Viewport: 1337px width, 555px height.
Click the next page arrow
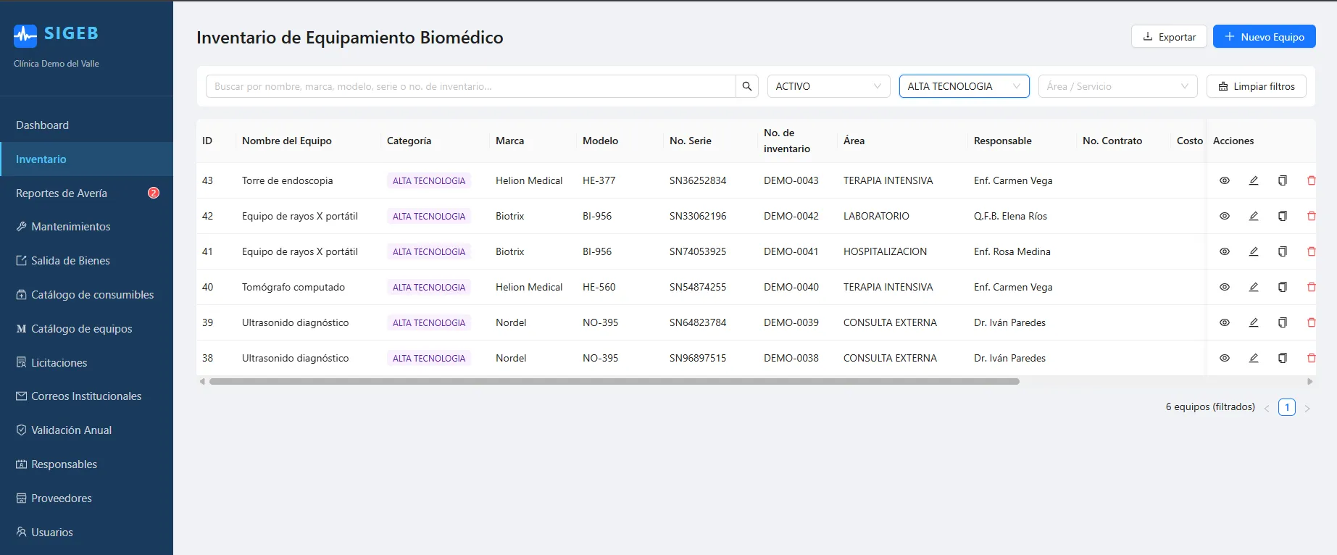point(1307,408)
